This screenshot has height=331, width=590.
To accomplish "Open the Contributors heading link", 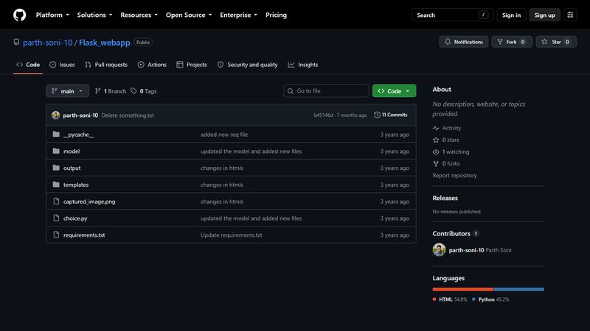I will 455,233.
